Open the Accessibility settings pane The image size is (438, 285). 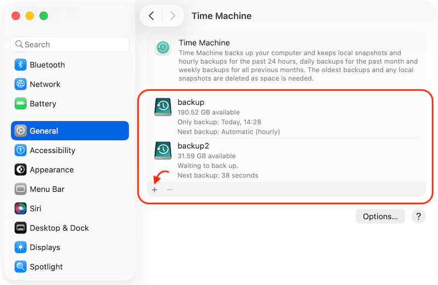(70, 150)
